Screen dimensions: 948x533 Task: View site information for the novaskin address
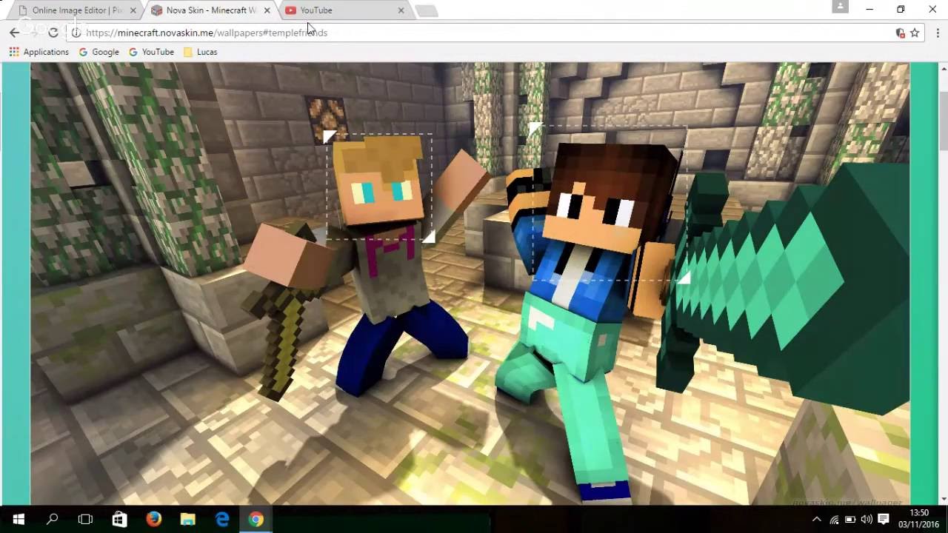tap(76, 33)
